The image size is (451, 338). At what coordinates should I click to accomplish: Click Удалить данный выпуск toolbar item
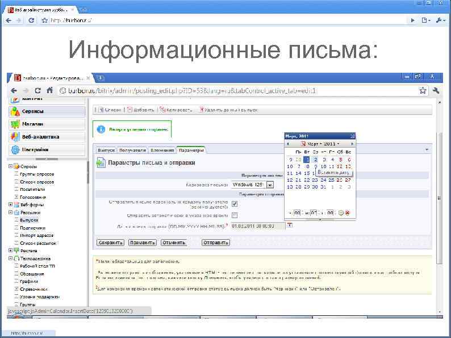click(229, 110)
